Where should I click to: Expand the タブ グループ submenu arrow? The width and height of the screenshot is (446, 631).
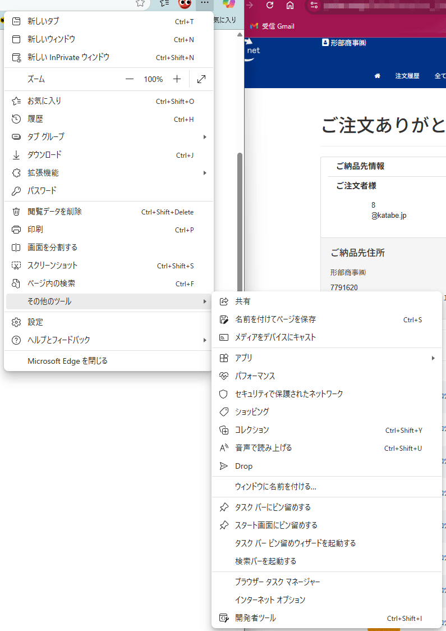(205, 137)
